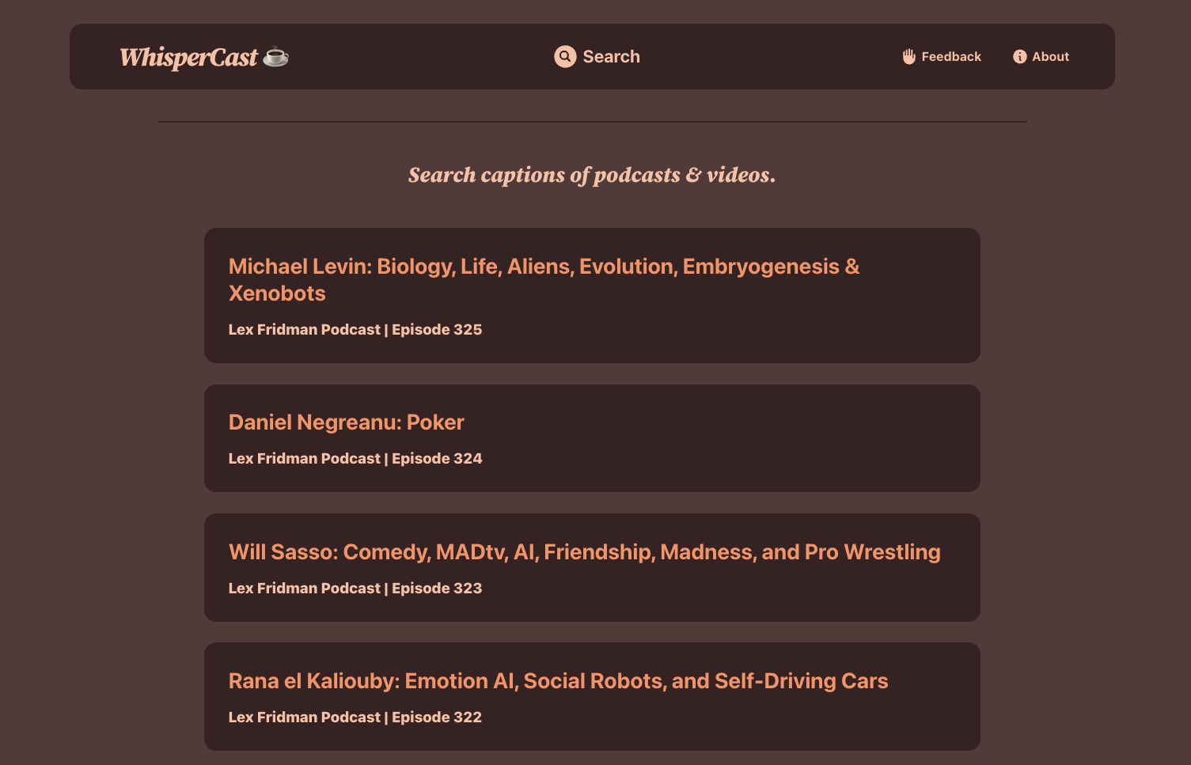The width and height of the screenshot is (1191, 765).
Task: Open the Will Sasso comedy episode
Action: (584, 552)
